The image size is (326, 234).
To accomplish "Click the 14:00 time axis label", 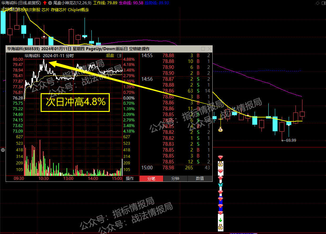I will (93, 179).
